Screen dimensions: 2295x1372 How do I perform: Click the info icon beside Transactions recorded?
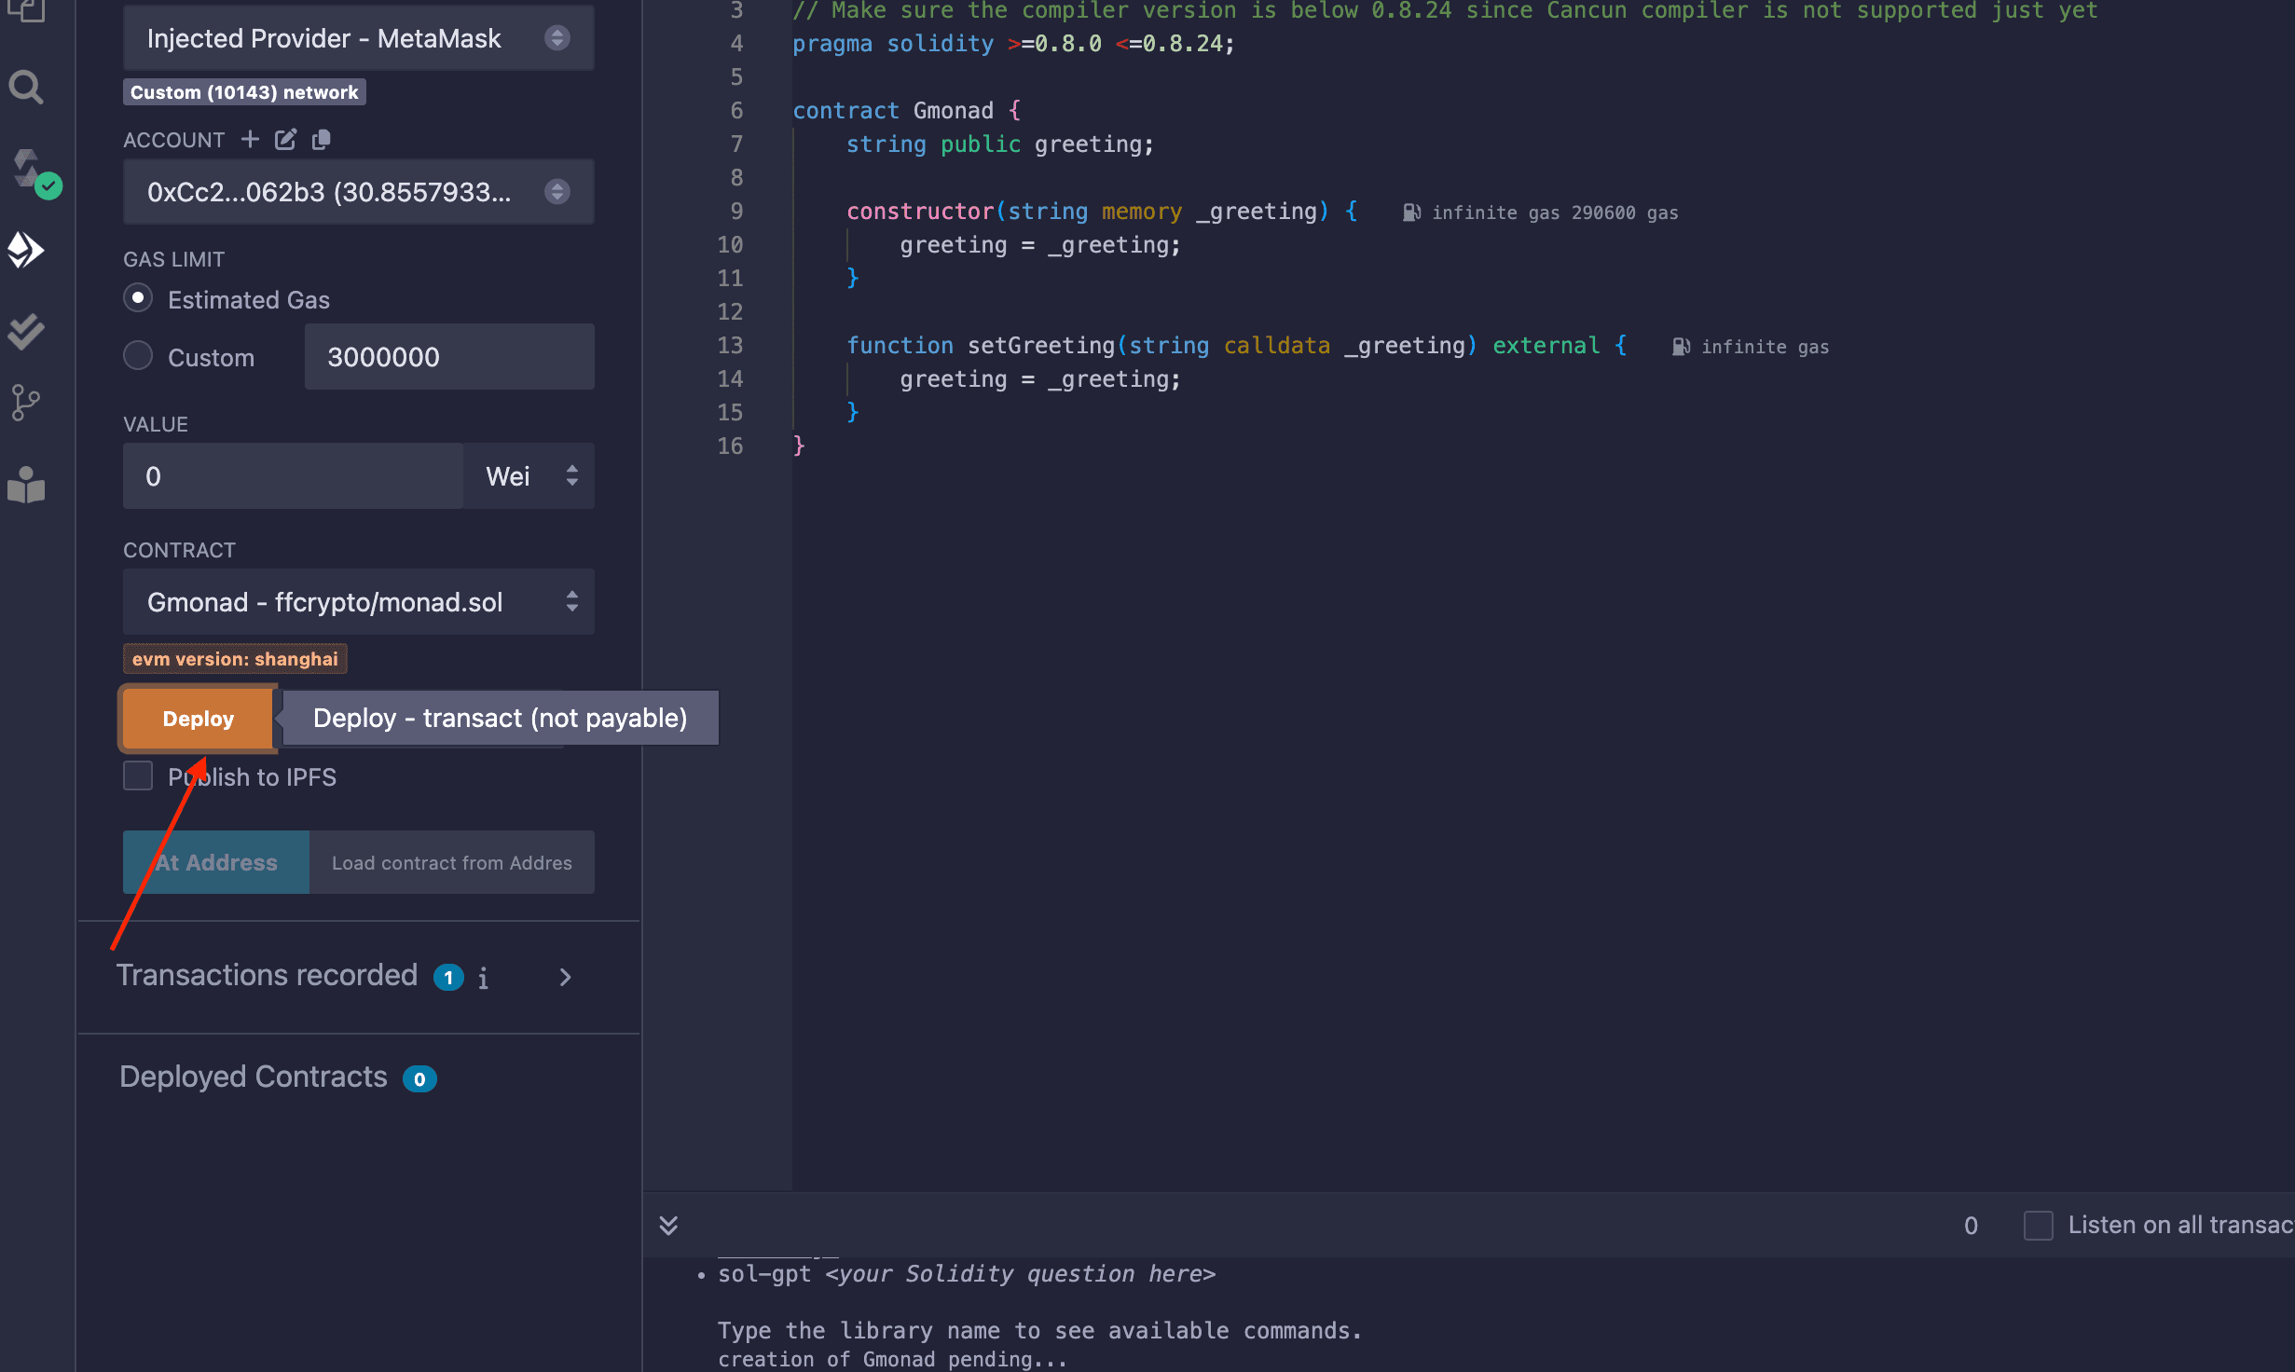483,978
